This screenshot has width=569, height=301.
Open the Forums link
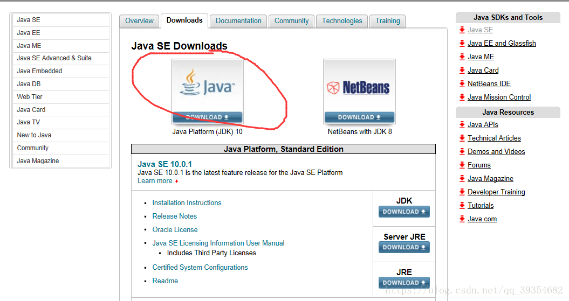pos(479,165)
